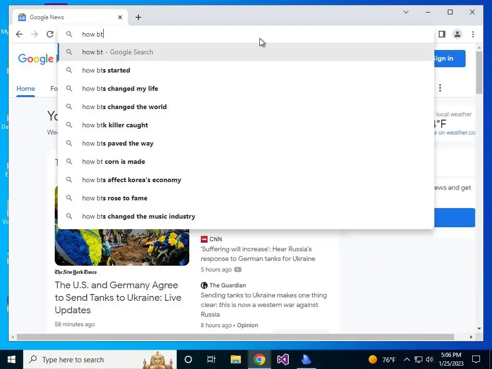Screen dimensions: 492x369
Task: Pick suggestion 'how bts started'
Action: 246,70
